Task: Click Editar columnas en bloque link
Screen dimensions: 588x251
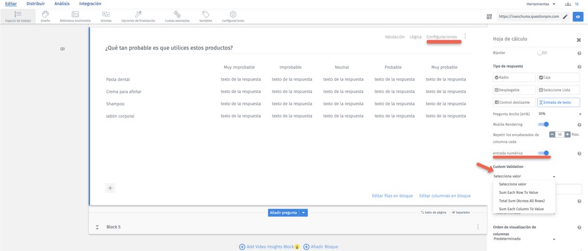Action: [445, 196]
